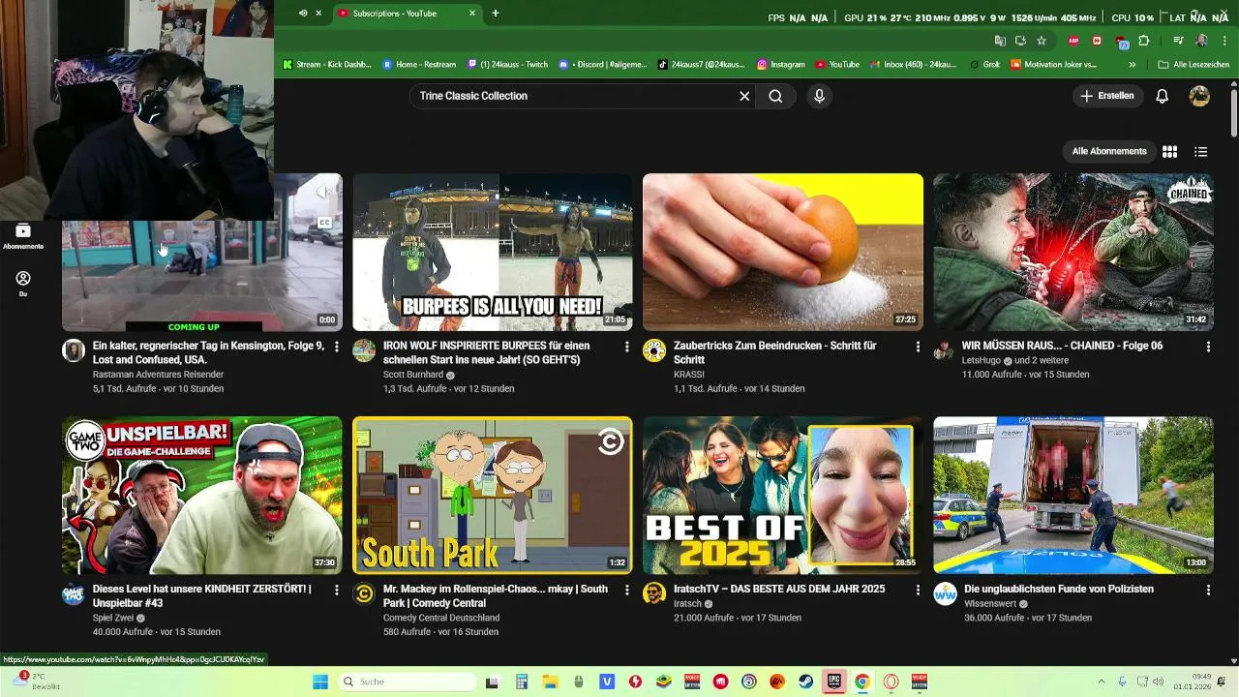Open the Iratsch channel avatar

(x=654, y=593)
